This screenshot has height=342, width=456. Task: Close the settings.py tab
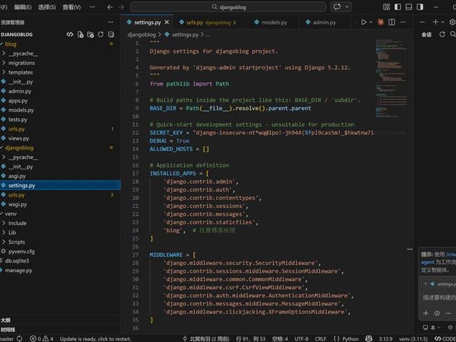[166, 22]
